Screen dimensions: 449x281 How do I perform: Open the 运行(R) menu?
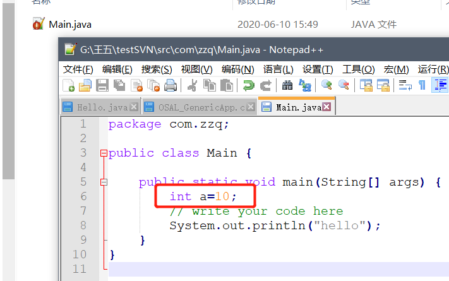point(433,69)
